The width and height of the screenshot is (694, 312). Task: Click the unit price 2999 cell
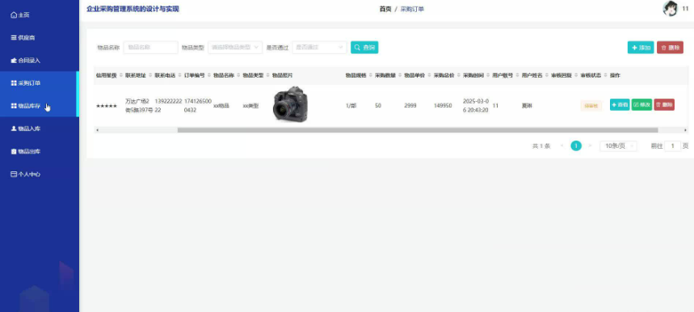(x=410, y=106)
